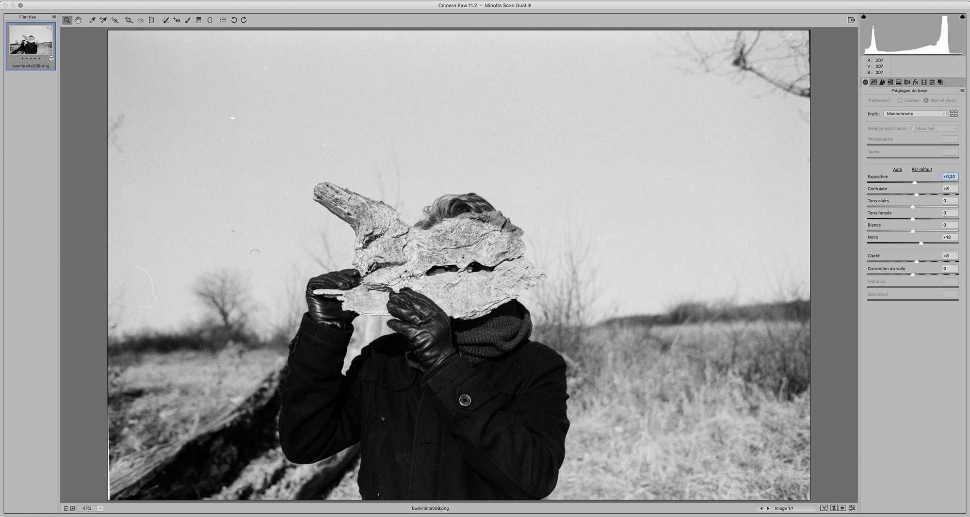
Task: Select the Hand tool
Action: [x=78, y=20]
